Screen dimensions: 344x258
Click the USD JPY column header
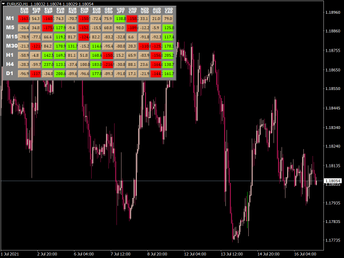pyautogui.click(x=120, y=10)
